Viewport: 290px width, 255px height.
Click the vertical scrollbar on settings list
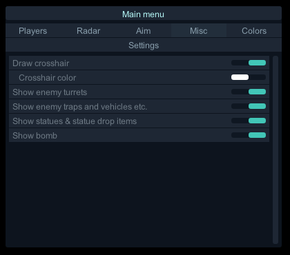pyautogui.click(x=275, y=150)
